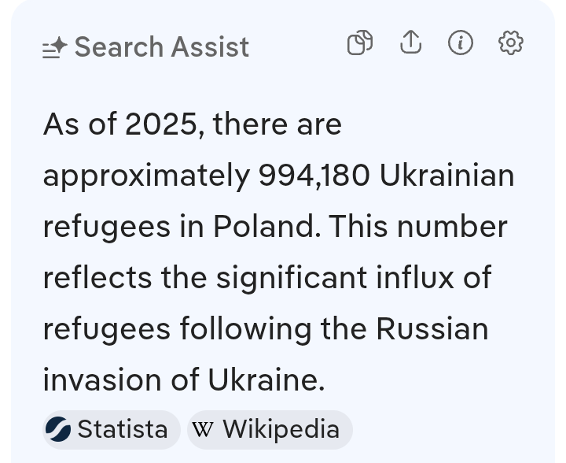The height and width of the screenshot is (463, 566).
Task: Click the Statista logo icon
Action: point(58,429)
